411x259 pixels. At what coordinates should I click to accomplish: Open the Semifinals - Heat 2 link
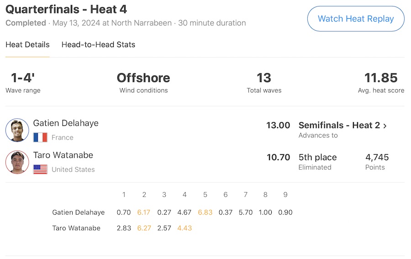click(339, 125)
